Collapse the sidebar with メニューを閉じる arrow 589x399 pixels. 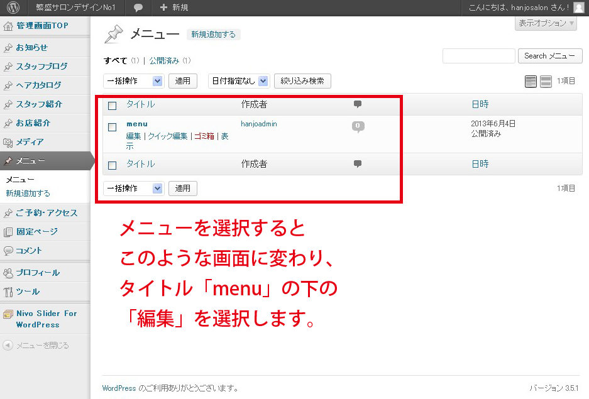8,345
